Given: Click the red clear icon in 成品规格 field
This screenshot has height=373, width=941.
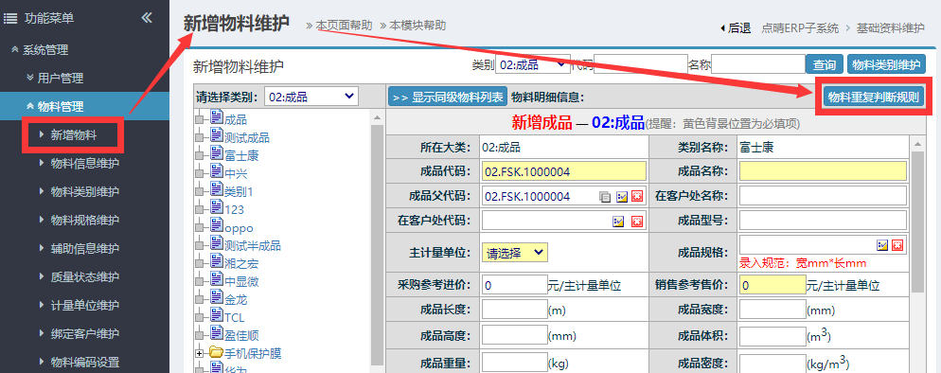Looking at the screenshot, I should click(897, 244).
